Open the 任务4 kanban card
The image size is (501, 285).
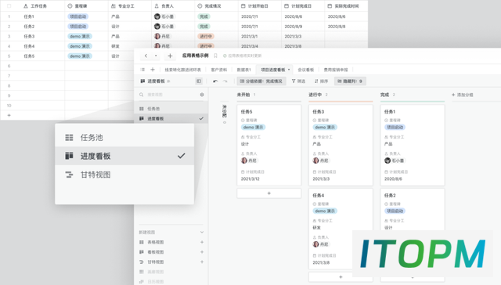click(341, 229)
